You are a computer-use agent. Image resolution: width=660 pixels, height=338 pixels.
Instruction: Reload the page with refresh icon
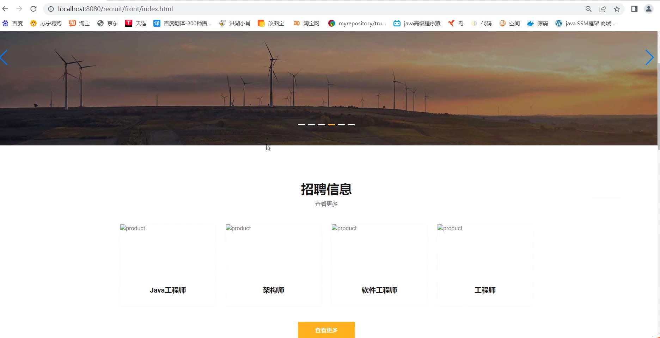[x=33, y=9]
